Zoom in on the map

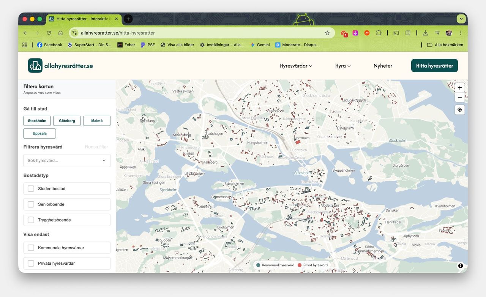(460, 88)
